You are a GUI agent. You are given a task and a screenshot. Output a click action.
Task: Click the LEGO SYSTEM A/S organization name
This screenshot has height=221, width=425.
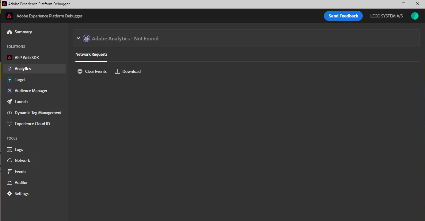pyautogui.click(x=386, y=16)
